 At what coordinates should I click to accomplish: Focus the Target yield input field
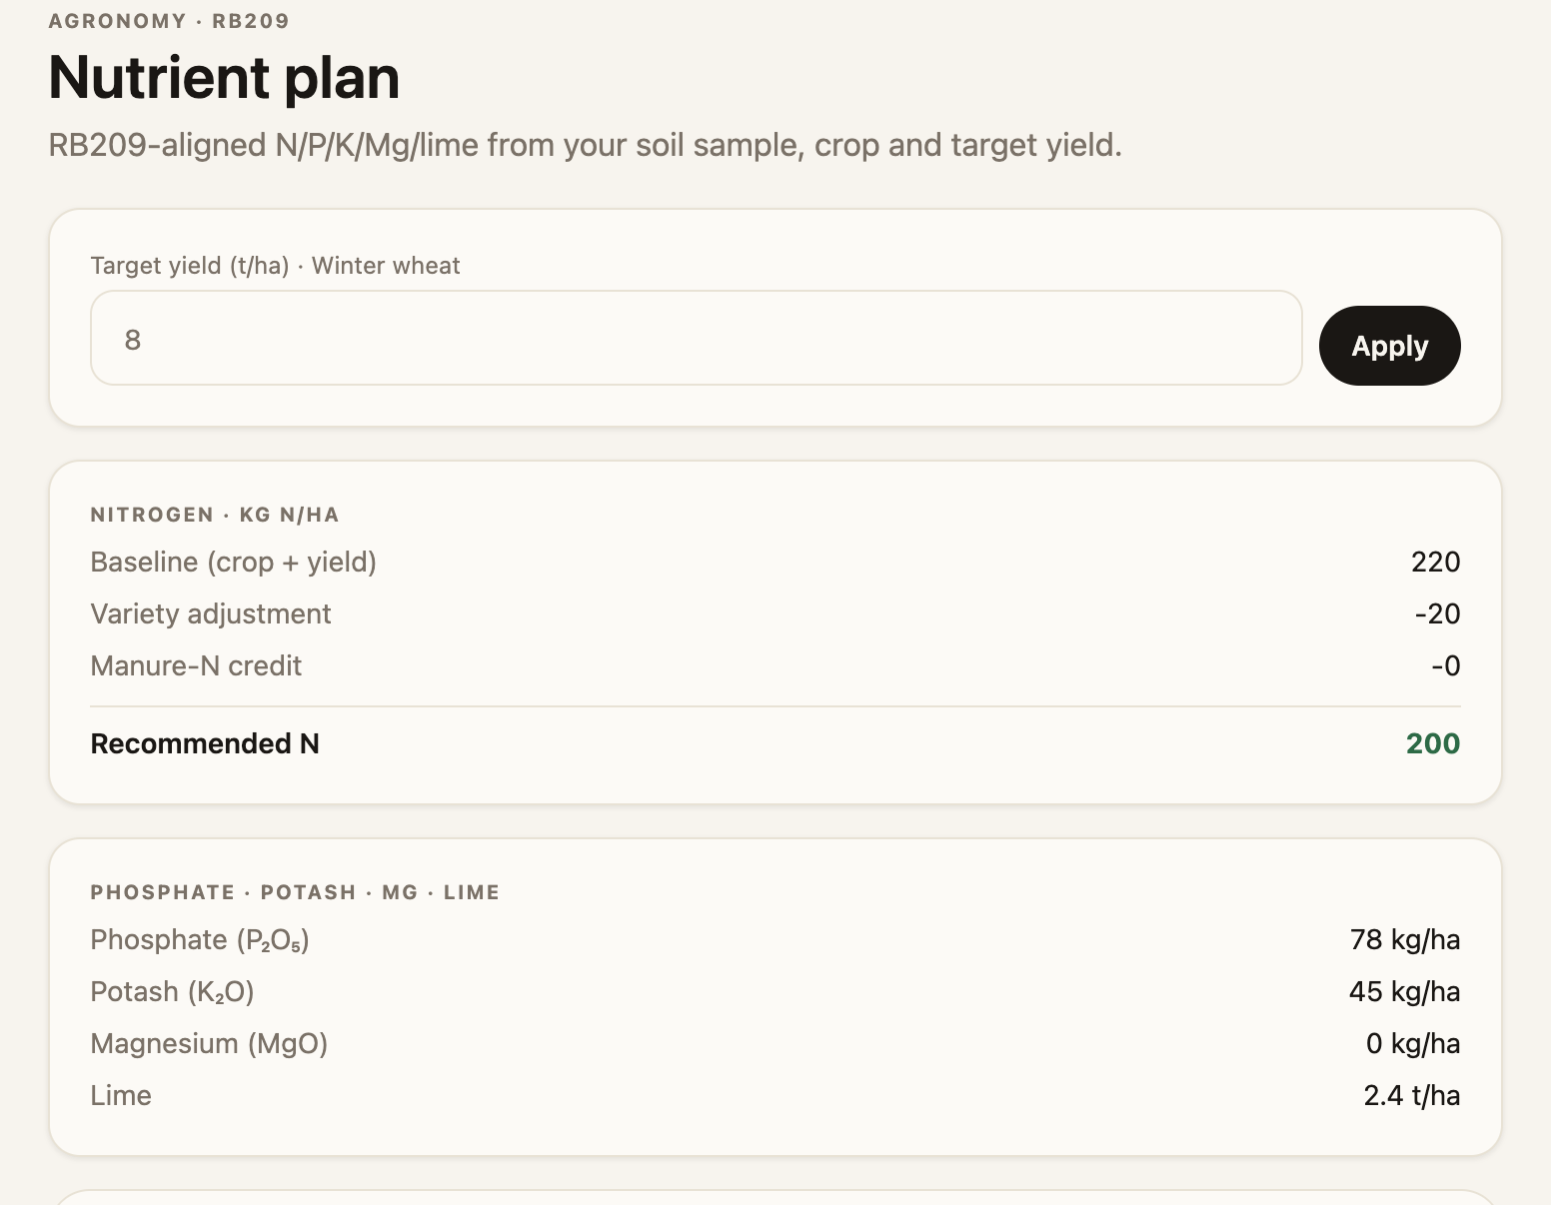[x=697, y=338]
